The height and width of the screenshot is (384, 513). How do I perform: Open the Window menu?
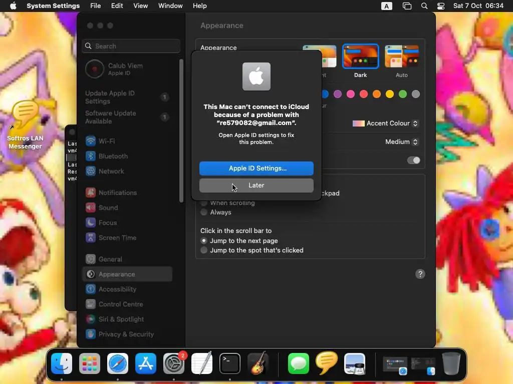[x=170, y=6]
